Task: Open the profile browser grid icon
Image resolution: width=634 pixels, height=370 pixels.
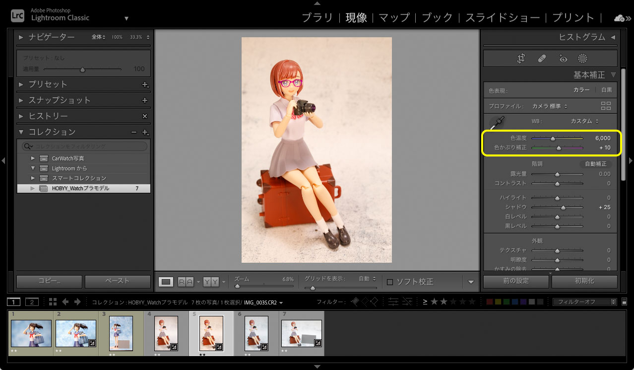Action: 606,106
